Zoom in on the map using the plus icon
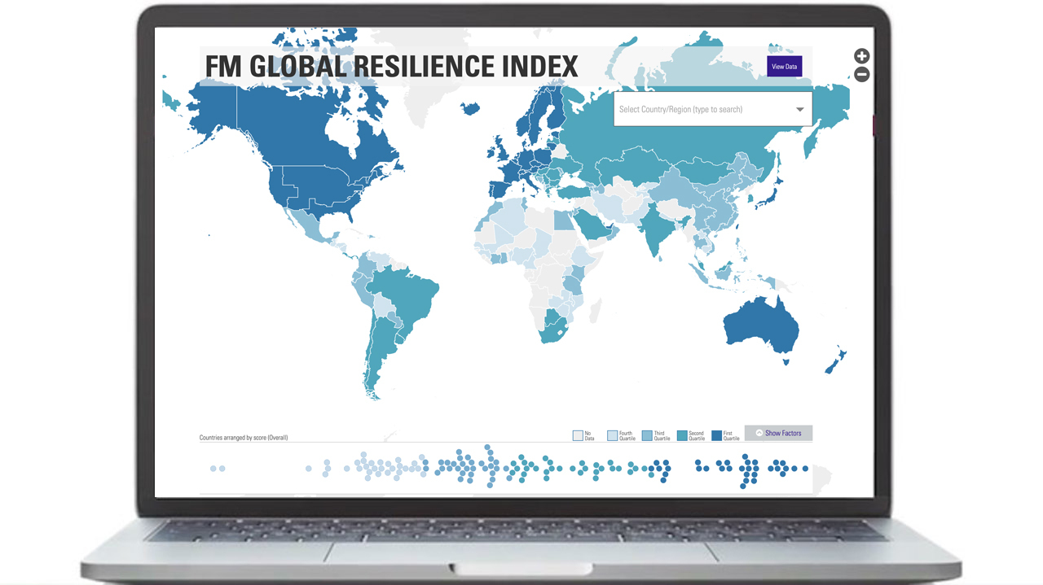The image size is (1043, 585). coord(861,55)
